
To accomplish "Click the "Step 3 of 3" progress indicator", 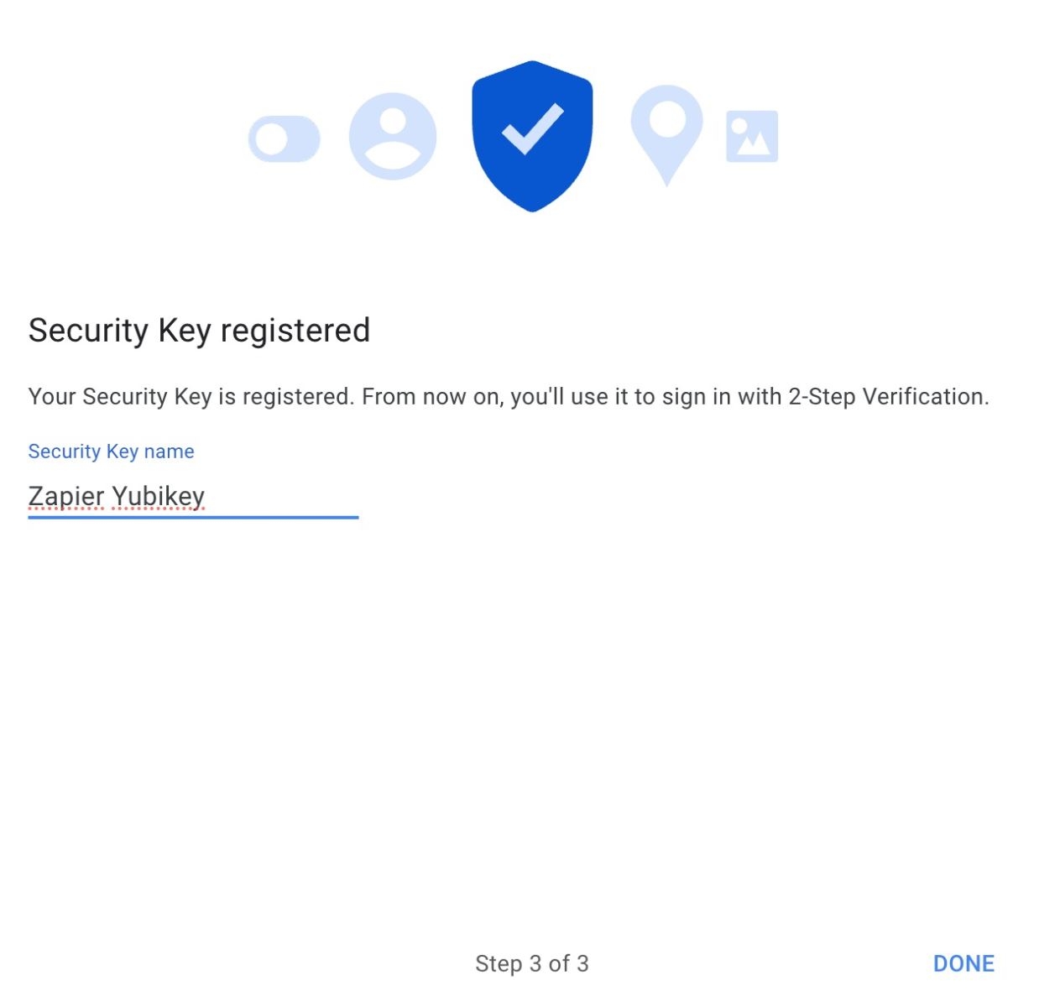I will pyautogui.click(x=532, y=963).
